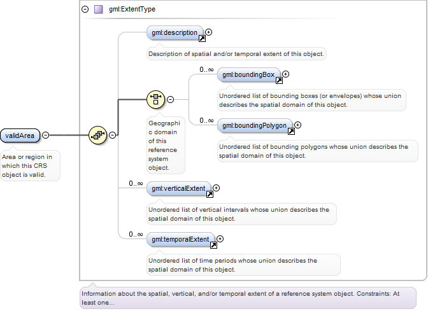Image resolution: width=428 pixels, height=311 pixels.
Task: Expand the gml:boundingPolygon element
Action: (x=298, y=125)
